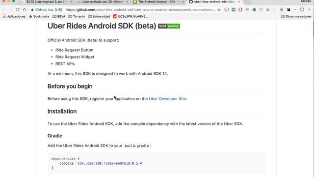The height and width of the screenshot is (177, 314).
Task: Navigate back with the back arrow
Action: point(4,10)
